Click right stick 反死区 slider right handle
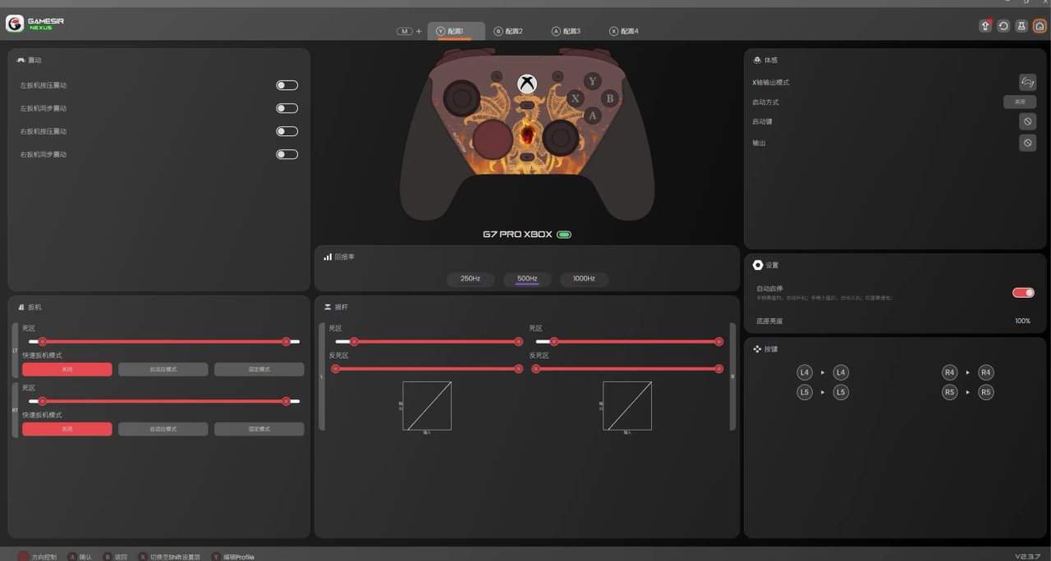The image size is (1051, 561). (718, 369)
